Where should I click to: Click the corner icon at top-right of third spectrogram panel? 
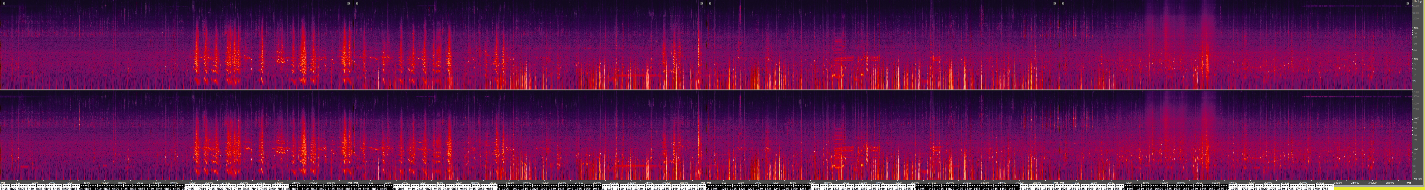tap(1054, 3)
